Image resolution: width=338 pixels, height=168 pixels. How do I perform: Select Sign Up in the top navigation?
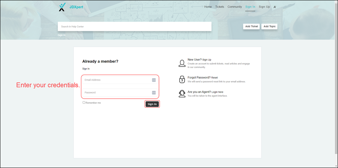coord(264,7)
